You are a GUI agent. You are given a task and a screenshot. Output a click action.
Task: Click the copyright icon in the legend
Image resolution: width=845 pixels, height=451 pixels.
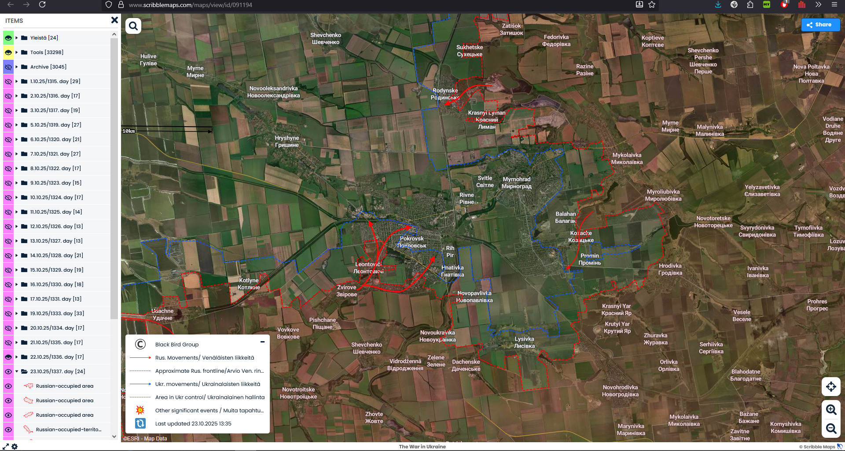(140, 344)
